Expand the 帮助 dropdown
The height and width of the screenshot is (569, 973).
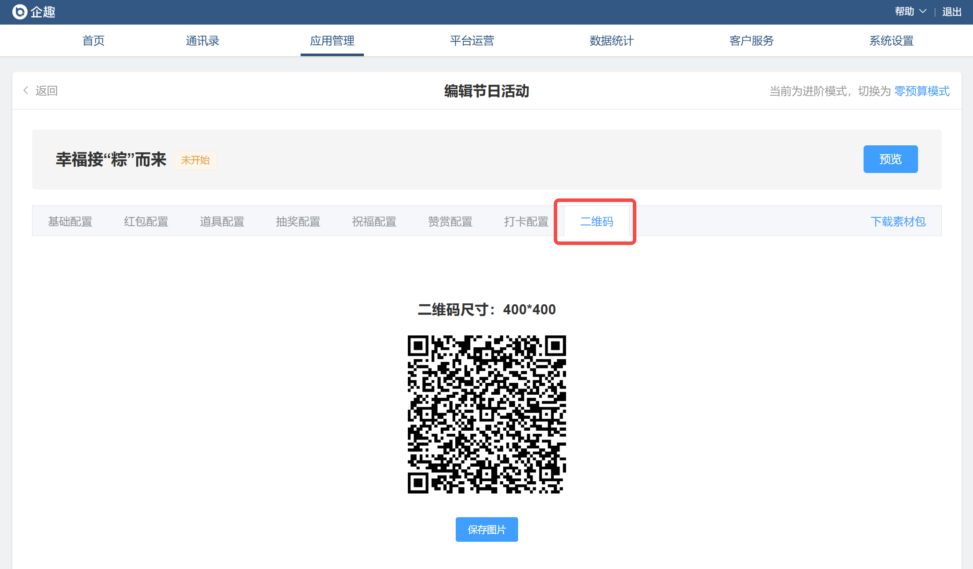(x=910, y=11)
